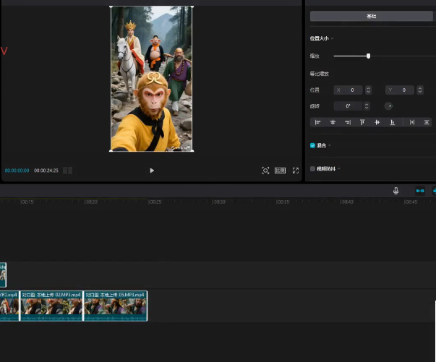
Task: Enable 视频防抖 video stabilization checkbox
Action: click(312, 168)
